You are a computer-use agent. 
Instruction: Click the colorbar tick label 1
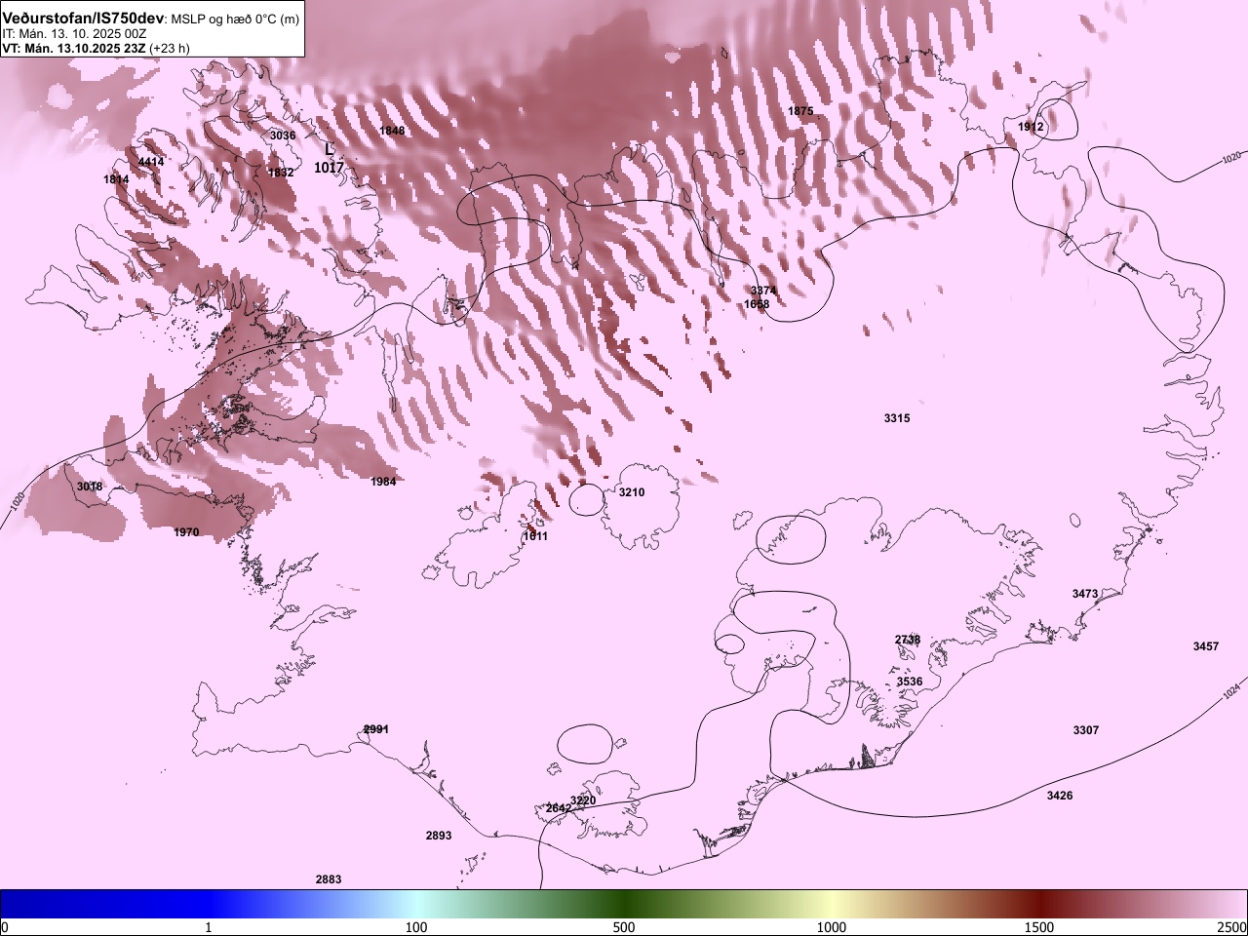pyautogui.click(x=208, y=926)
